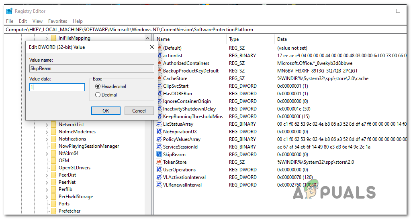
Task: Select the KeepRunningThresholdMins value name
Action: (193, 116)
